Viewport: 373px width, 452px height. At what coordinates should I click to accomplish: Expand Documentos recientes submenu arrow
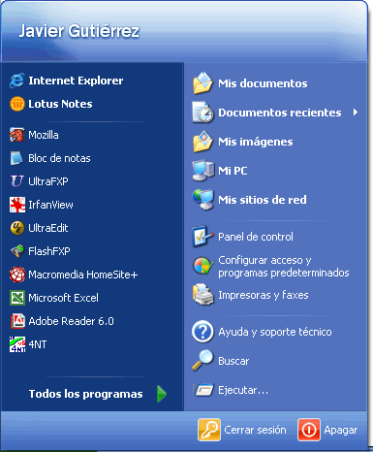click(x=356, y=113)
